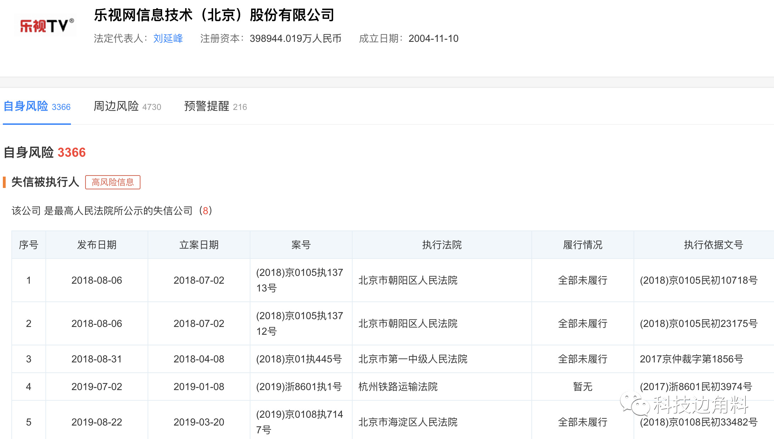This screenshot has height=439, width=774.
Task: Click the 乐视TV company logo
Action: click(46, 26)
